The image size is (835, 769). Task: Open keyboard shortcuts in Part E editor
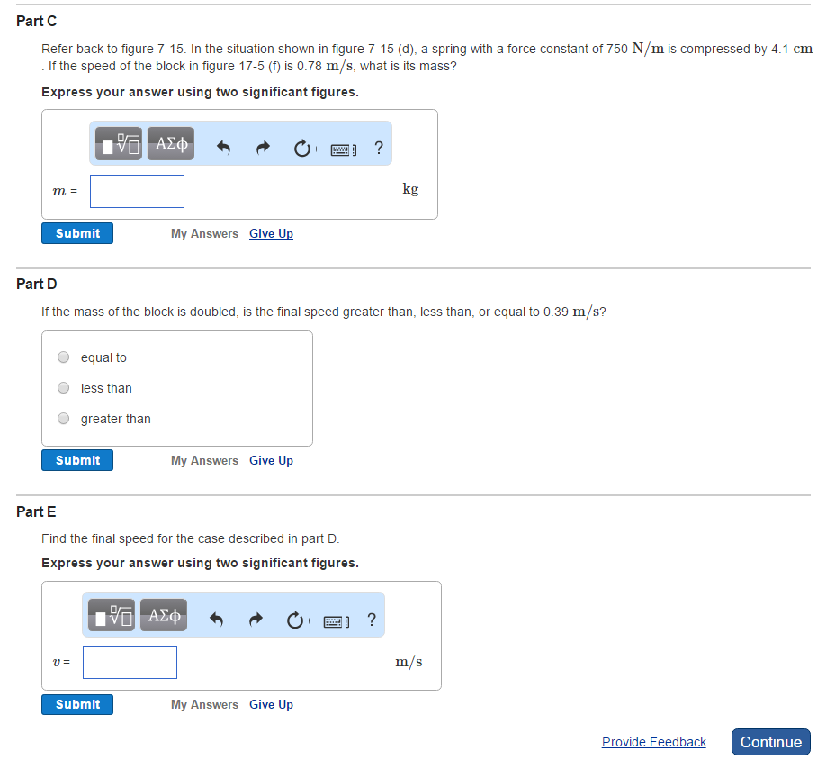coord(335,620)
